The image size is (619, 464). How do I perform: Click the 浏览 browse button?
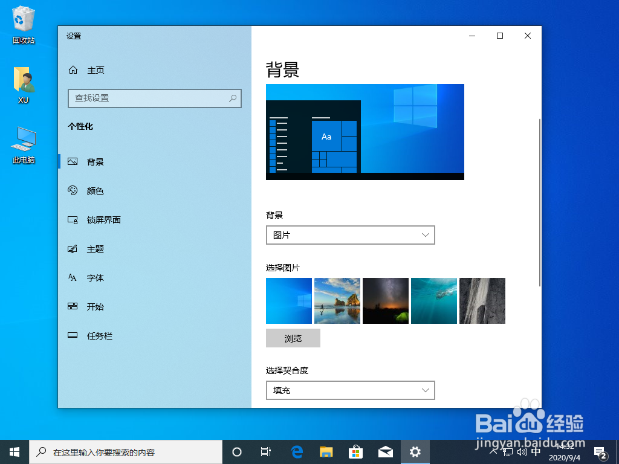point(293,338)
